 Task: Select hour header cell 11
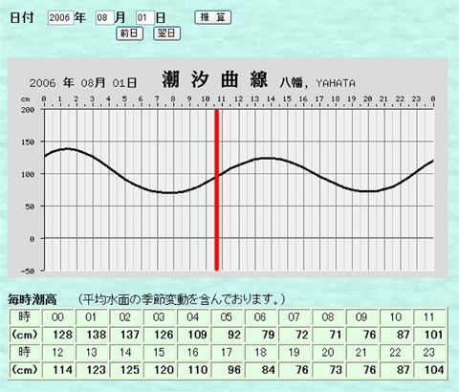(x=429, y=317)
